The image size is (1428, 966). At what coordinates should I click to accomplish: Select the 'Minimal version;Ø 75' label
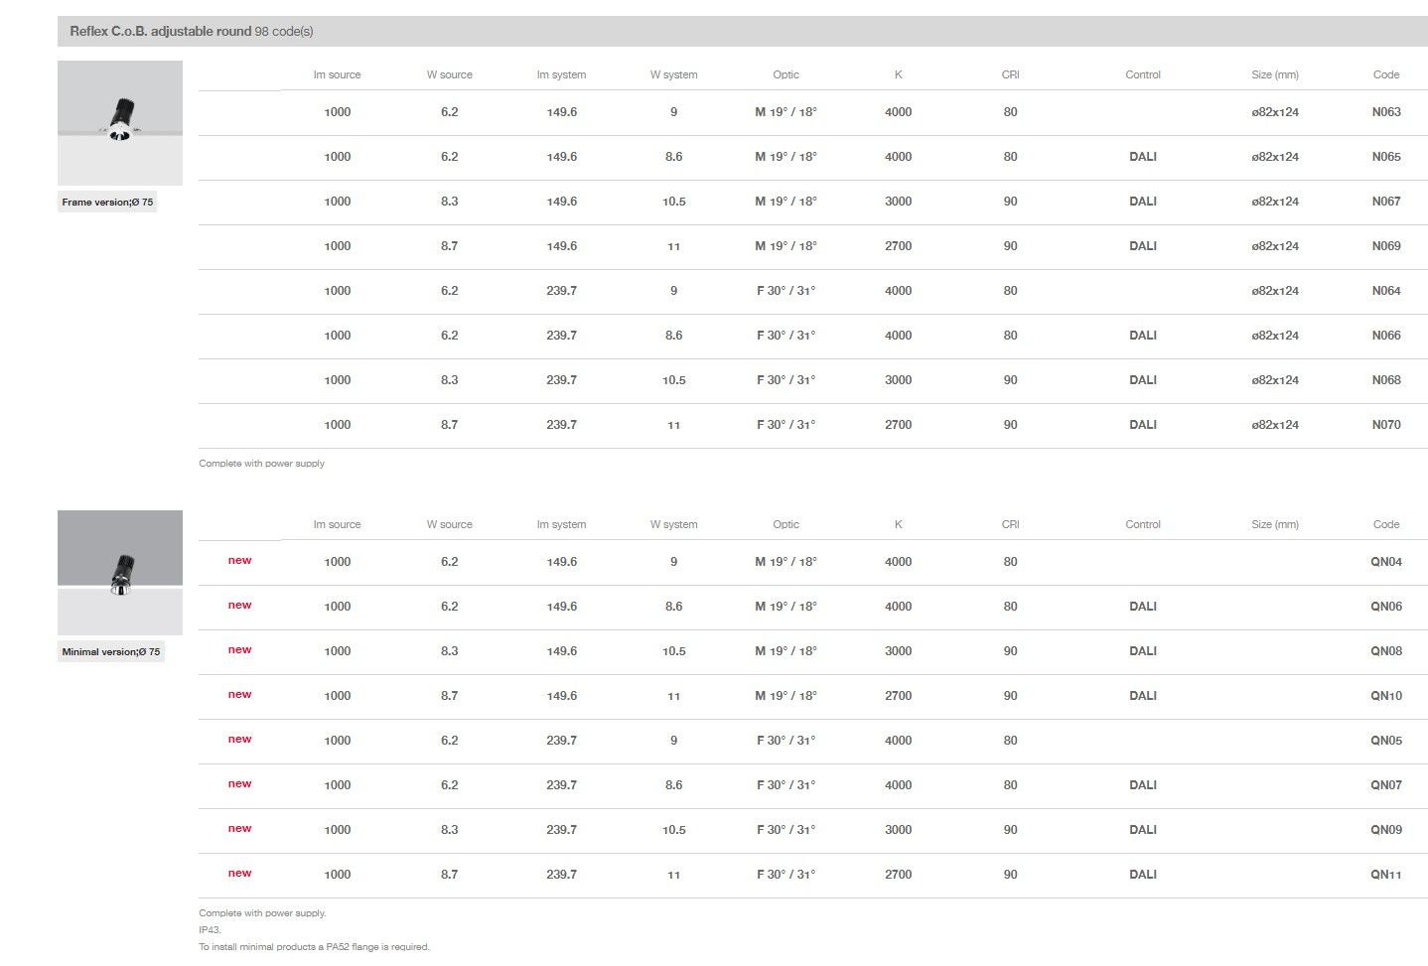point(111,652)
